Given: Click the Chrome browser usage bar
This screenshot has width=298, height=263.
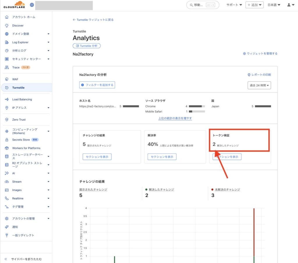Looking at the screenshot, I should (197, 106).
